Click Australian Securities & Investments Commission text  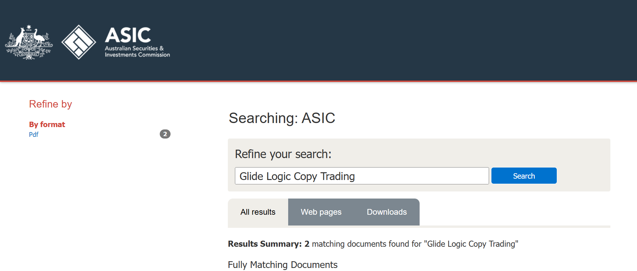point(137,52)
